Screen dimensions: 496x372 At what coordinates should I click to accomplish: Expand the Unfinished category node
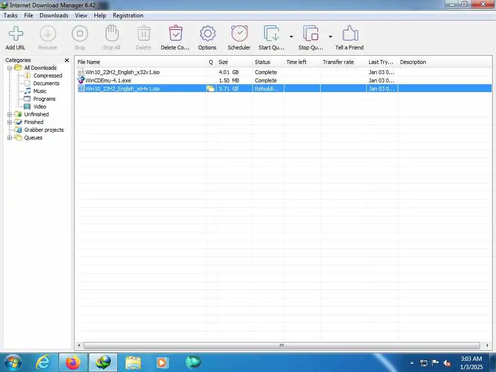click(x=10, y=114)
